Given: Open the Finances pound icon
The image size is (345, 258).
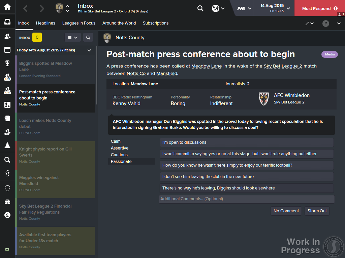Looking at the screenshot, I should (7, 215).
